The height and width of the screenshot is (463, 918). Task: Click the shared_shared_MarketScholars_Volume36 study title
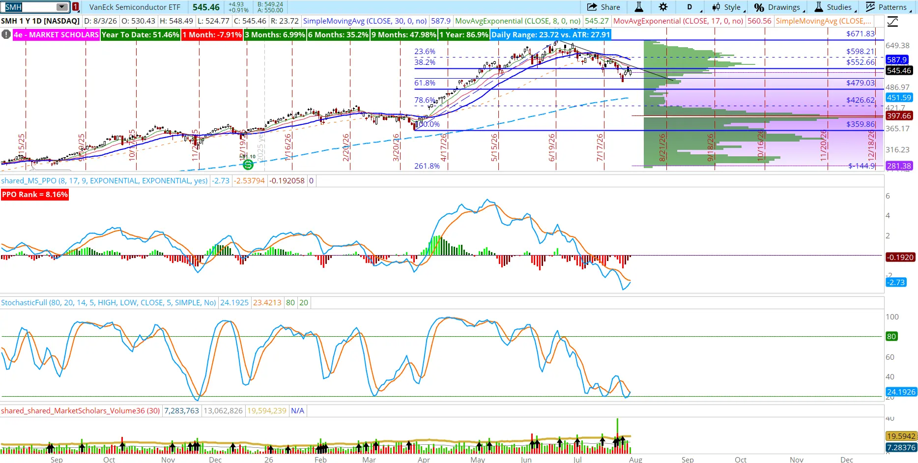pos(81,411)
